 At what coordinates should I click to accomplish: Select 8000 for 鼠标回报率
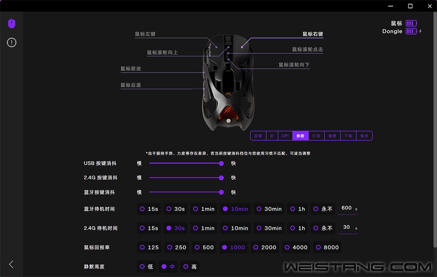point(327,248)
